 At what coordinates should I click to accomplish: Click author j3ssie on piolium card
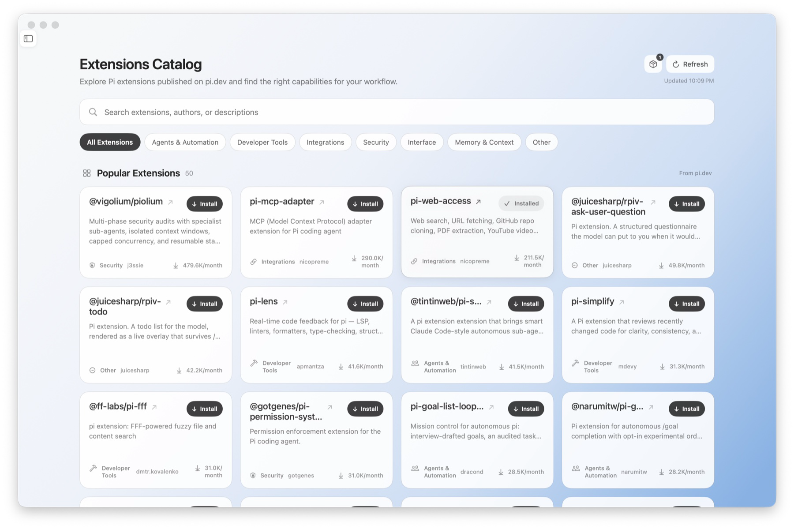coord(135,266)
